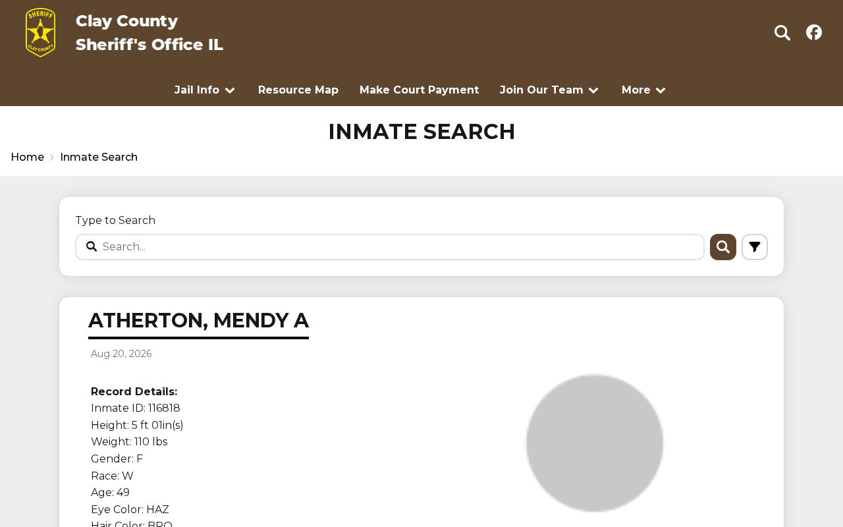Click the INMATE SEARCH page heading

[x=421, y=132]
